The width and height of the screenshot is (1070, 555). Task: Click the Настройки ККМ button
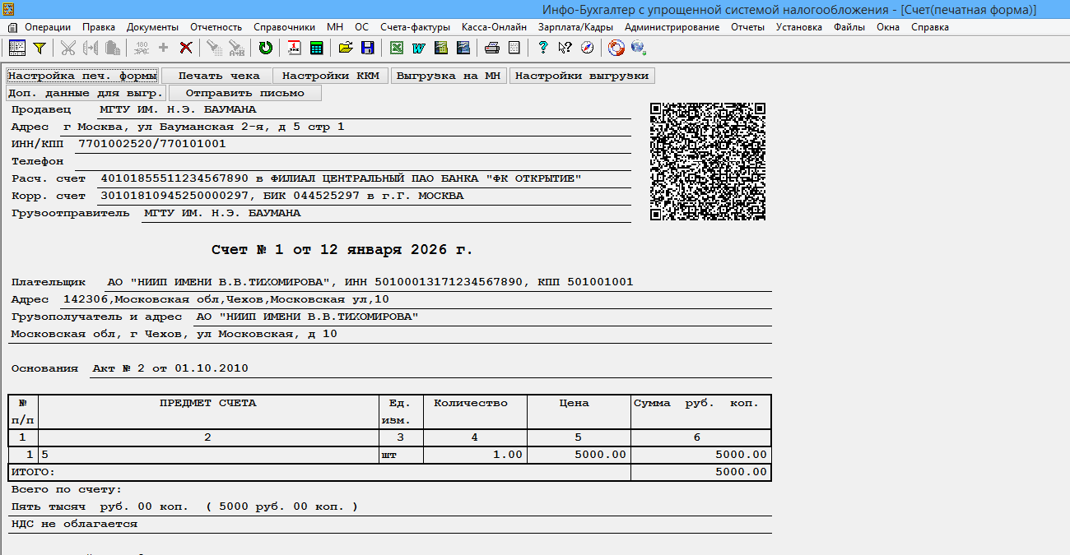click(x=330, y=76)
